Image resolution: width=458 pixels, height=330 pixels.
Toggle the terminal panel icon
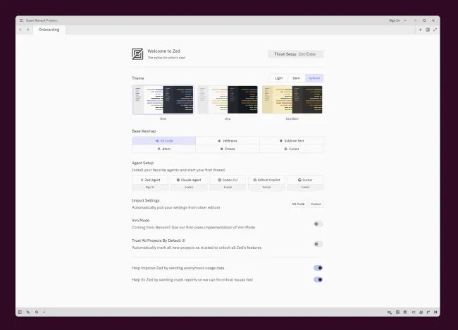pos(397,312)
